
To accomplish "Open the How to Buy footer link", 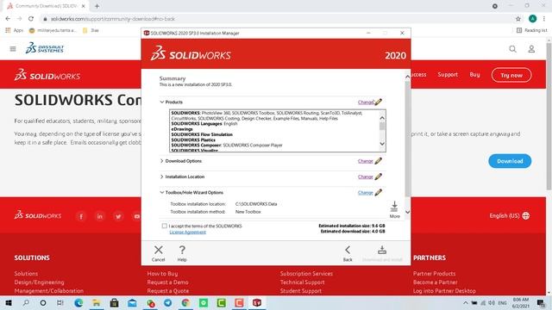I will [x=162, y=273].
